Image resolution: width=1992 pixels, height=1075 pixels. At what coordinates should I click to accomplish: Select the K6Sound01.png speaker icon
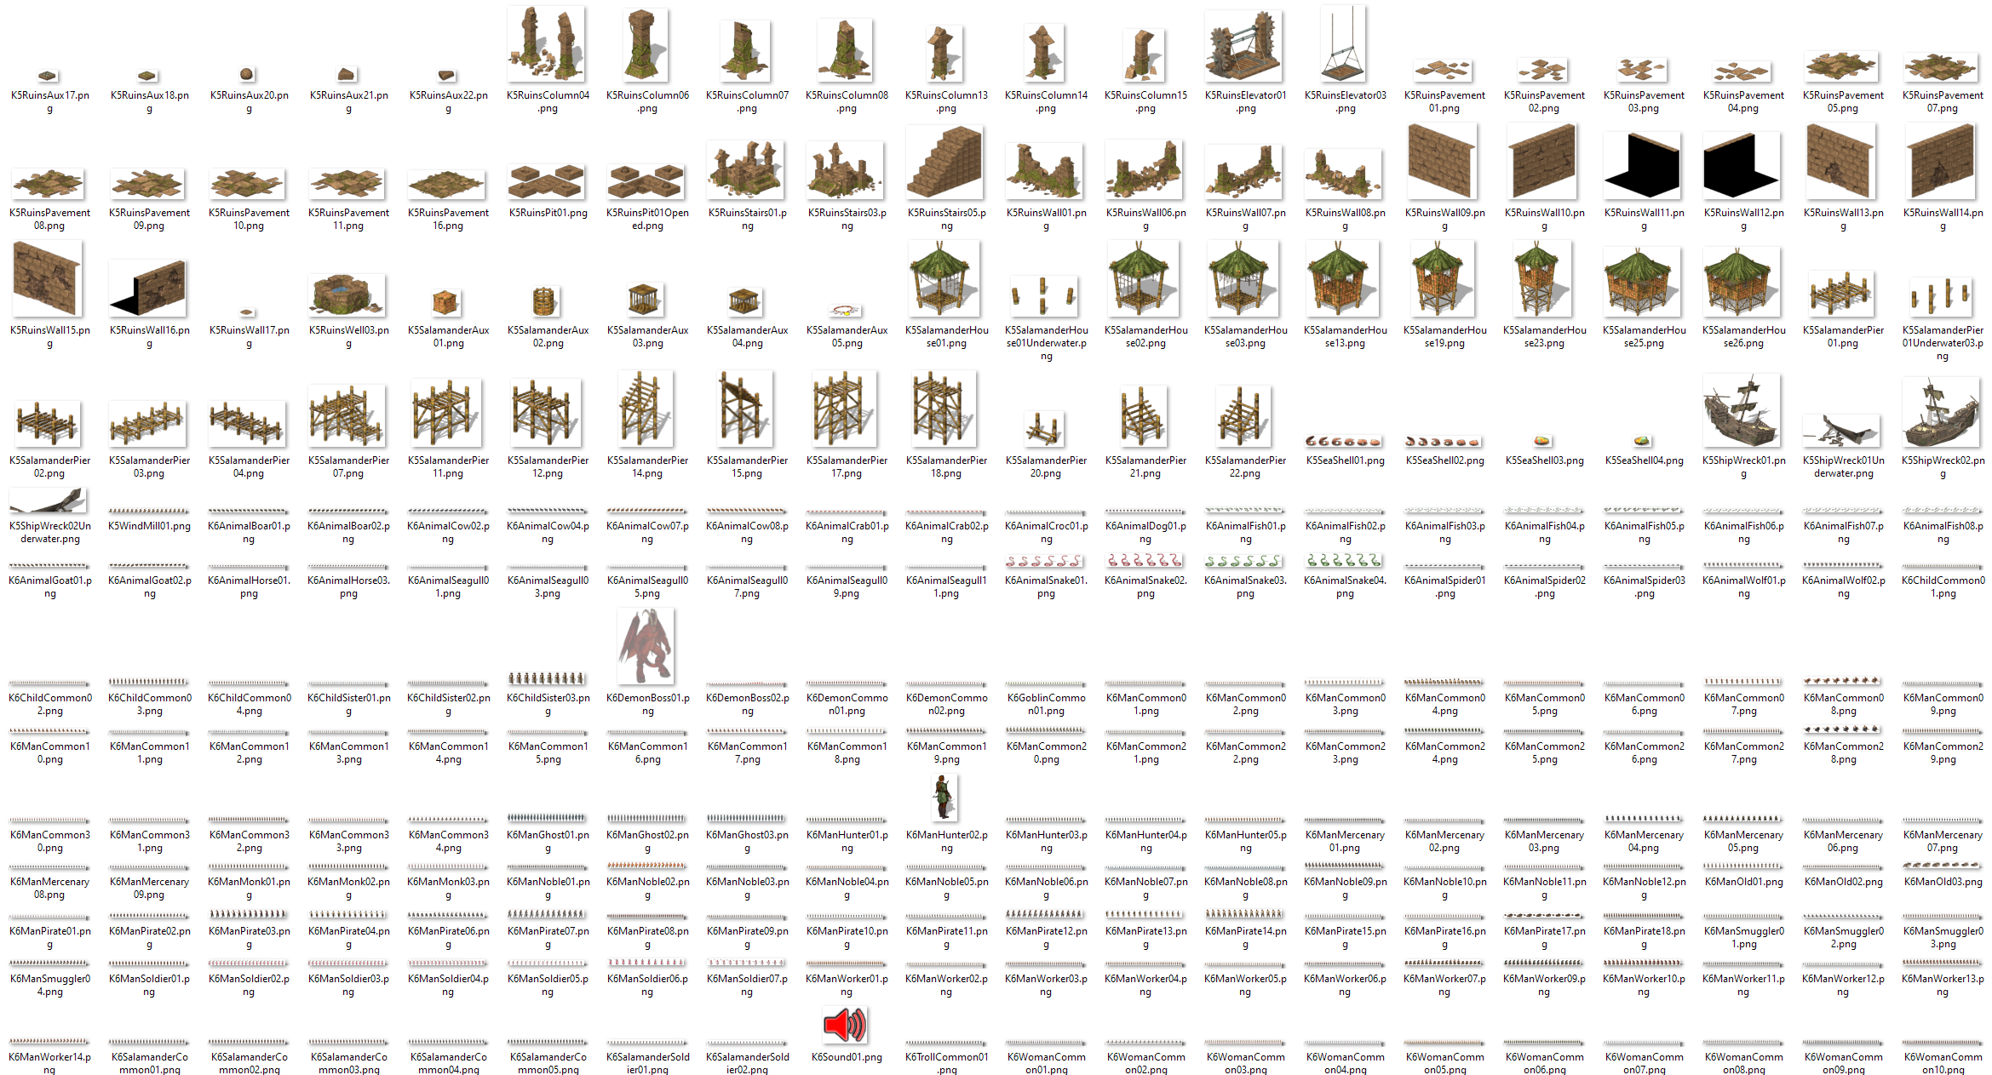845,1024
